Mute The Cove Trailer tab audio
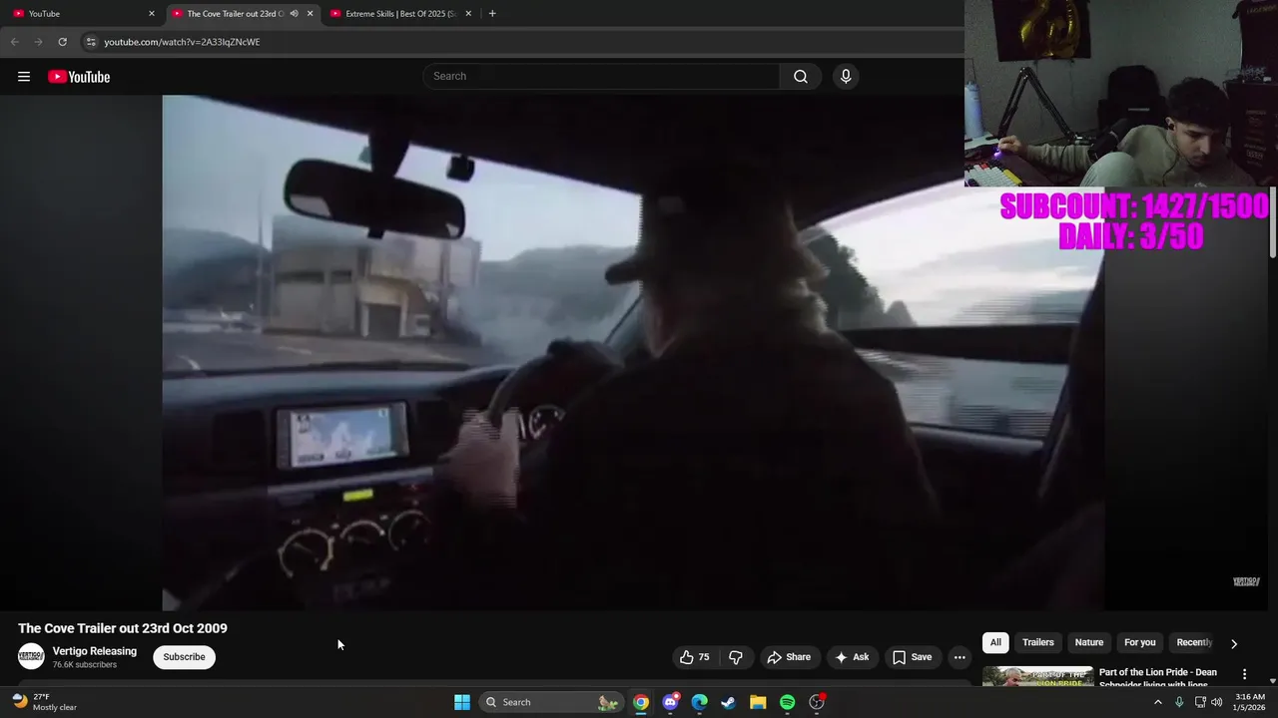This screenshot has width=1278, height=718. (x=294, y=14)
